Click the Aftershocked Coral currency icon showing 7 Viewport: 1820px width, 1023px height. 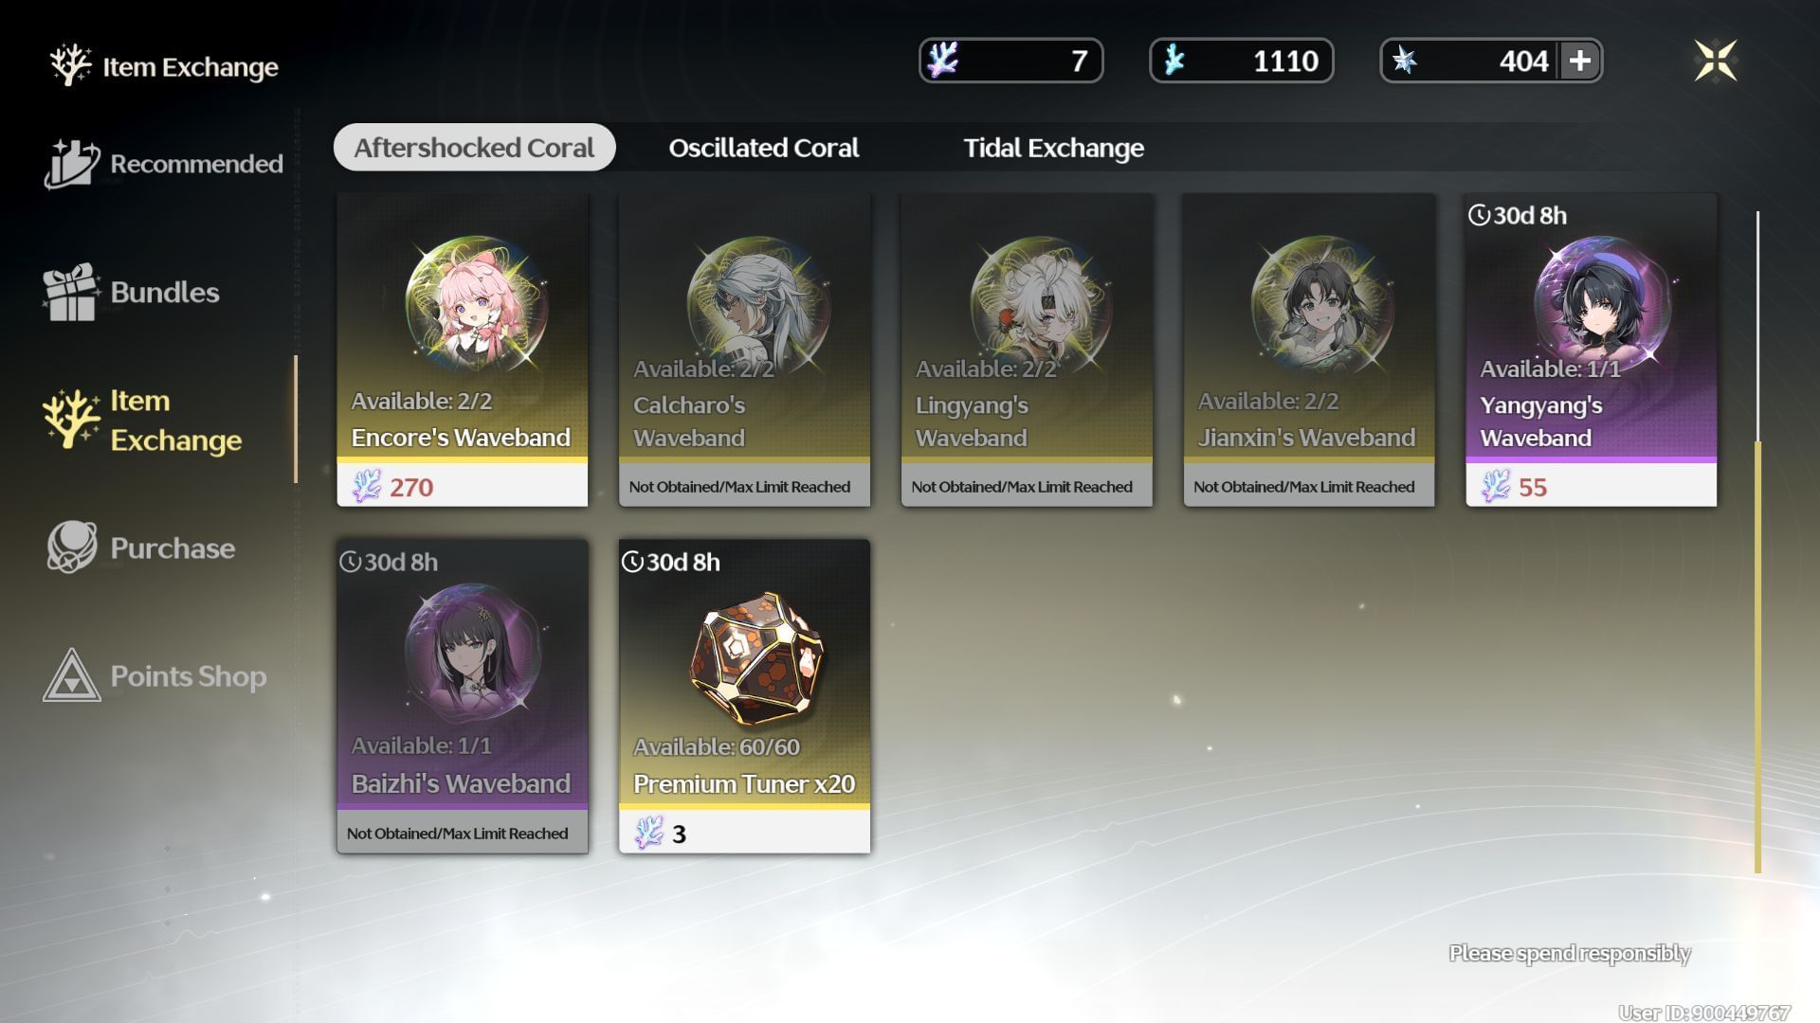pyautogui.click(x=943, y=61)
